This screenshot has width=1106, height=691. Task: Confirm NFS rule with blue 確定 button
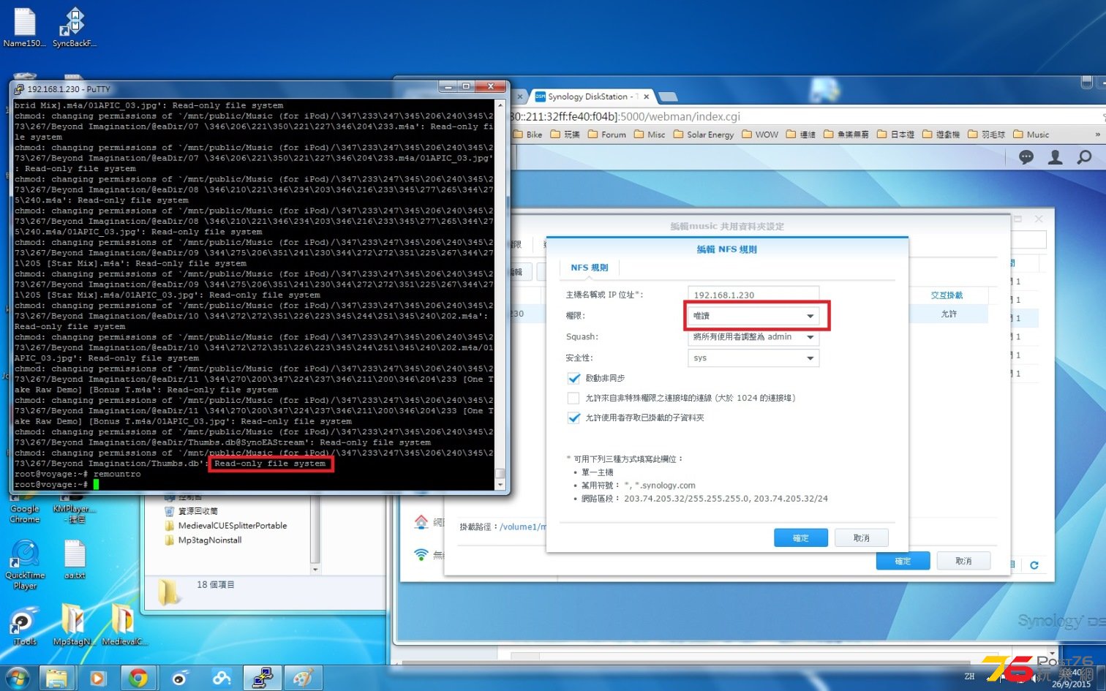coord(801,538)
